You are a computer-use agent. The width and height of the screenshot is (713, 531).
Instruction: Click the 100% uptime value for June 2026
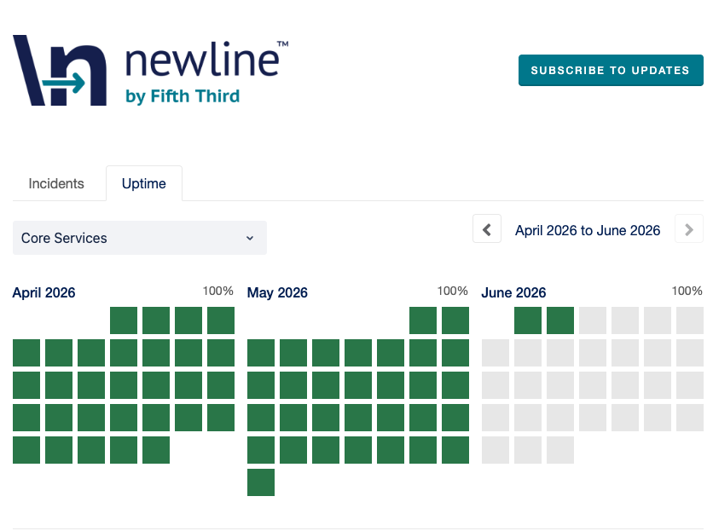point(687,291)
